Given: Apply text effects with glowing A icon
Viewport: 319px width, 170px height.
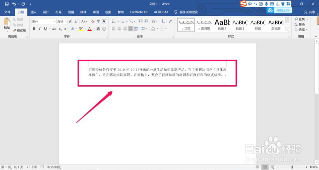Looking at the screenshot, I should pyautogui.click(x=73, y=29).
